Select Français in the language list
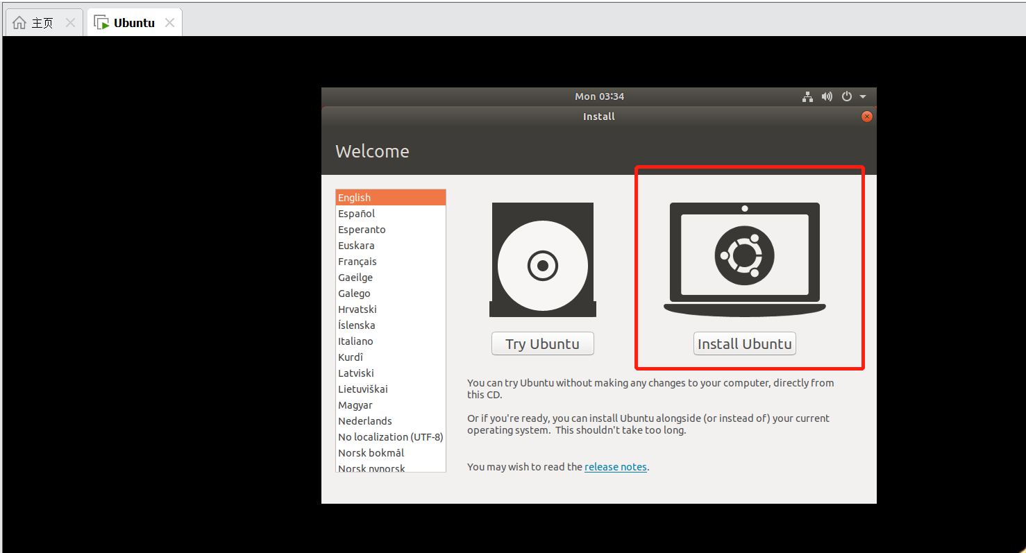The image size is (1026, 553). 391,262
